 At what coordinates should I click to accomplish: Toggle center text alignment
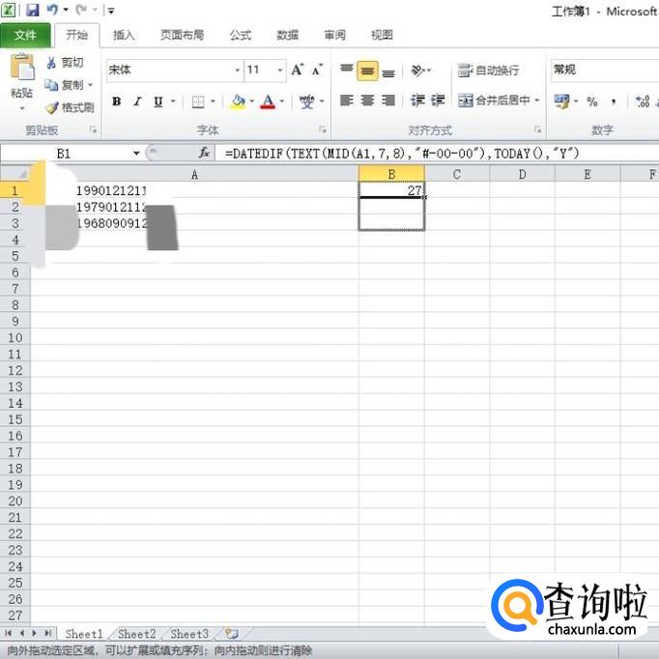click(367, 100)
